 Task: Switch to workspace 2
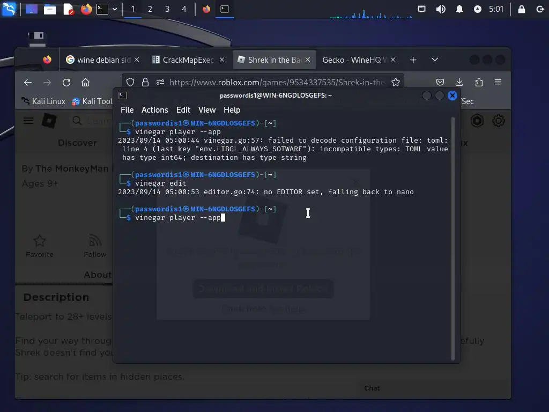pos(150,9)
